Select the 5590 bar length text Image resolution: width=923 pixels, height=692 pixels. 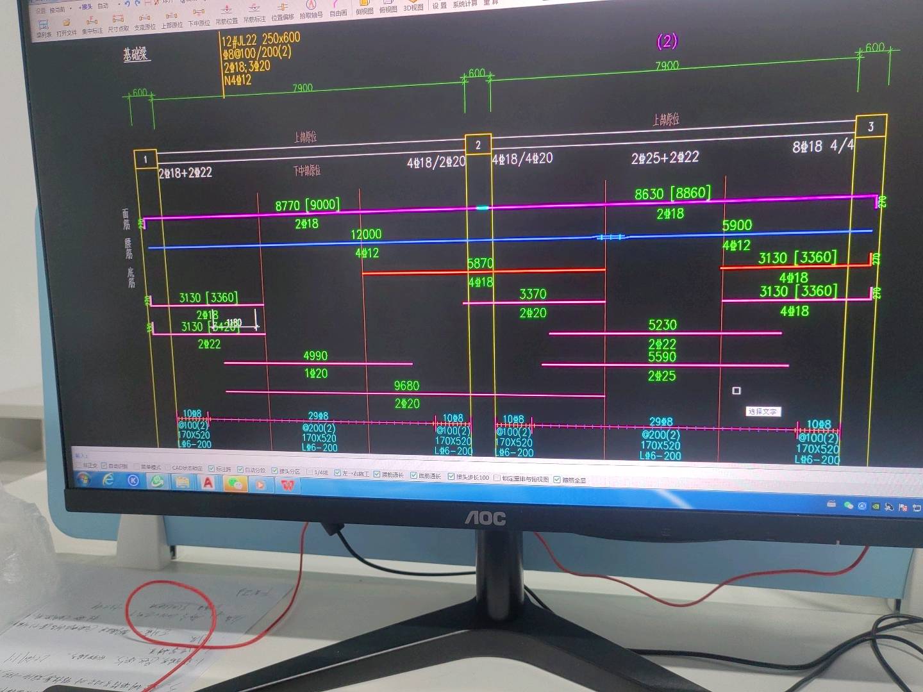point(662,357)
